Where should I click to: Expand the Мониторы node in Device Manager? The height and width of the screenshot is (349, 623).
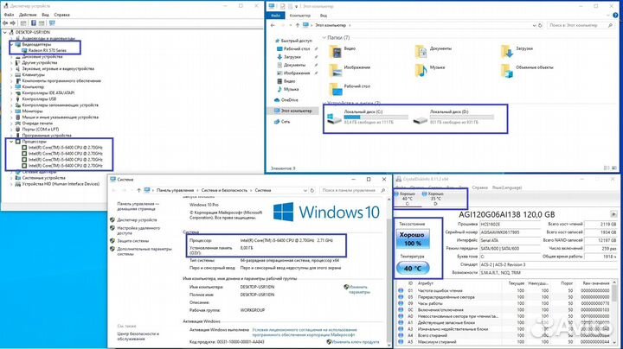(x=11, y=111)
